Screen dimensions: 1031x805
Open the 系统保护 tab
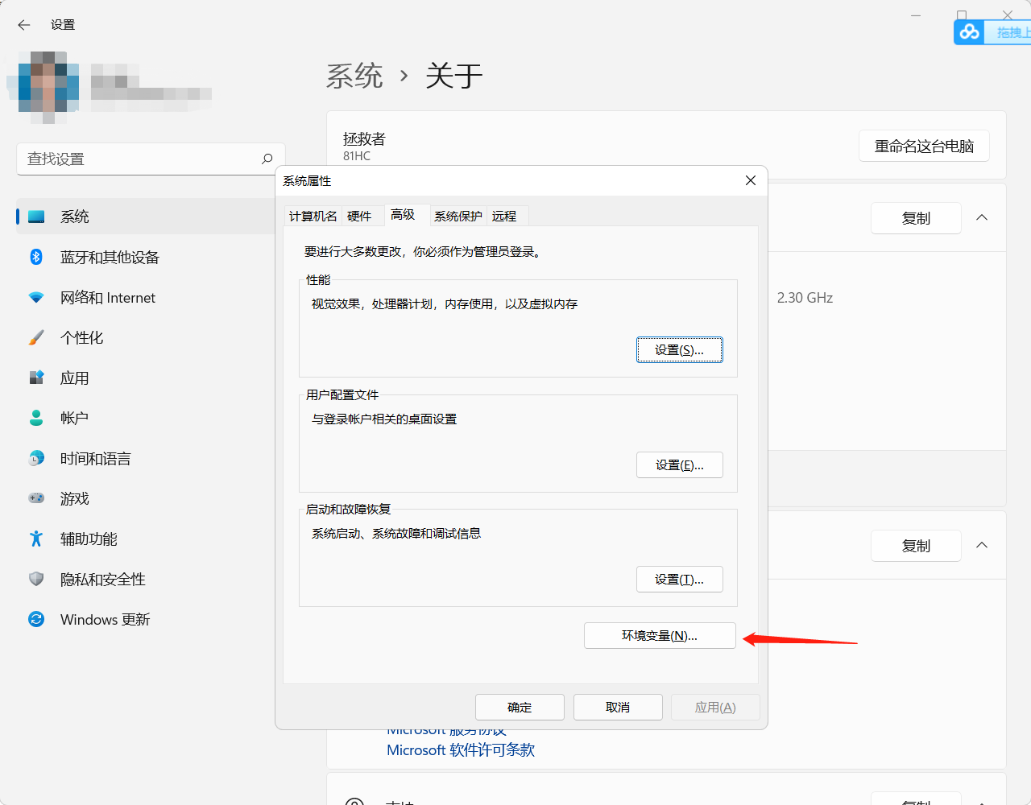(x=458, y=216)
